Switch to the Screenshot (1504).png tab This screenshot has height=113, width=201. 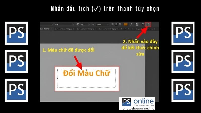pos(108,29)
